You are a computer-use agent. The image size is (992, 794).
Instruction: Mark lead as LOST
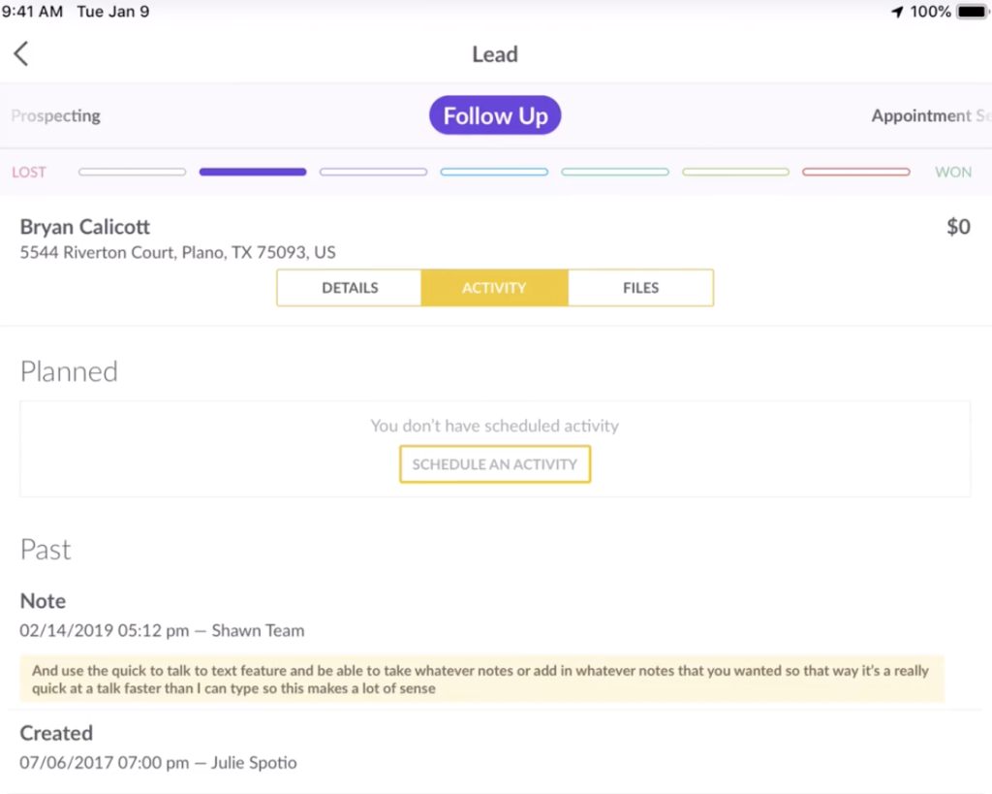(x=29, y=173)
